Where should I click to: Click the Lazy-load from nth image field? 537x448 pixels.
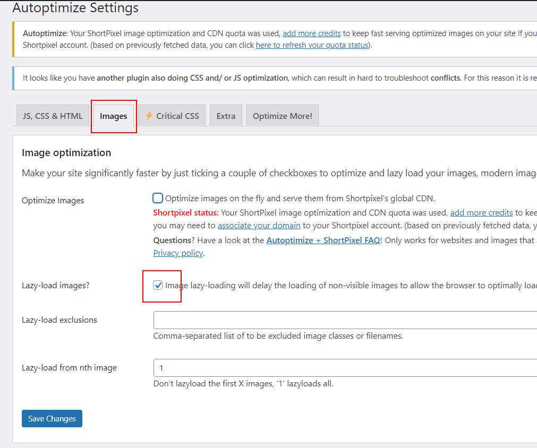coord(345,368)
